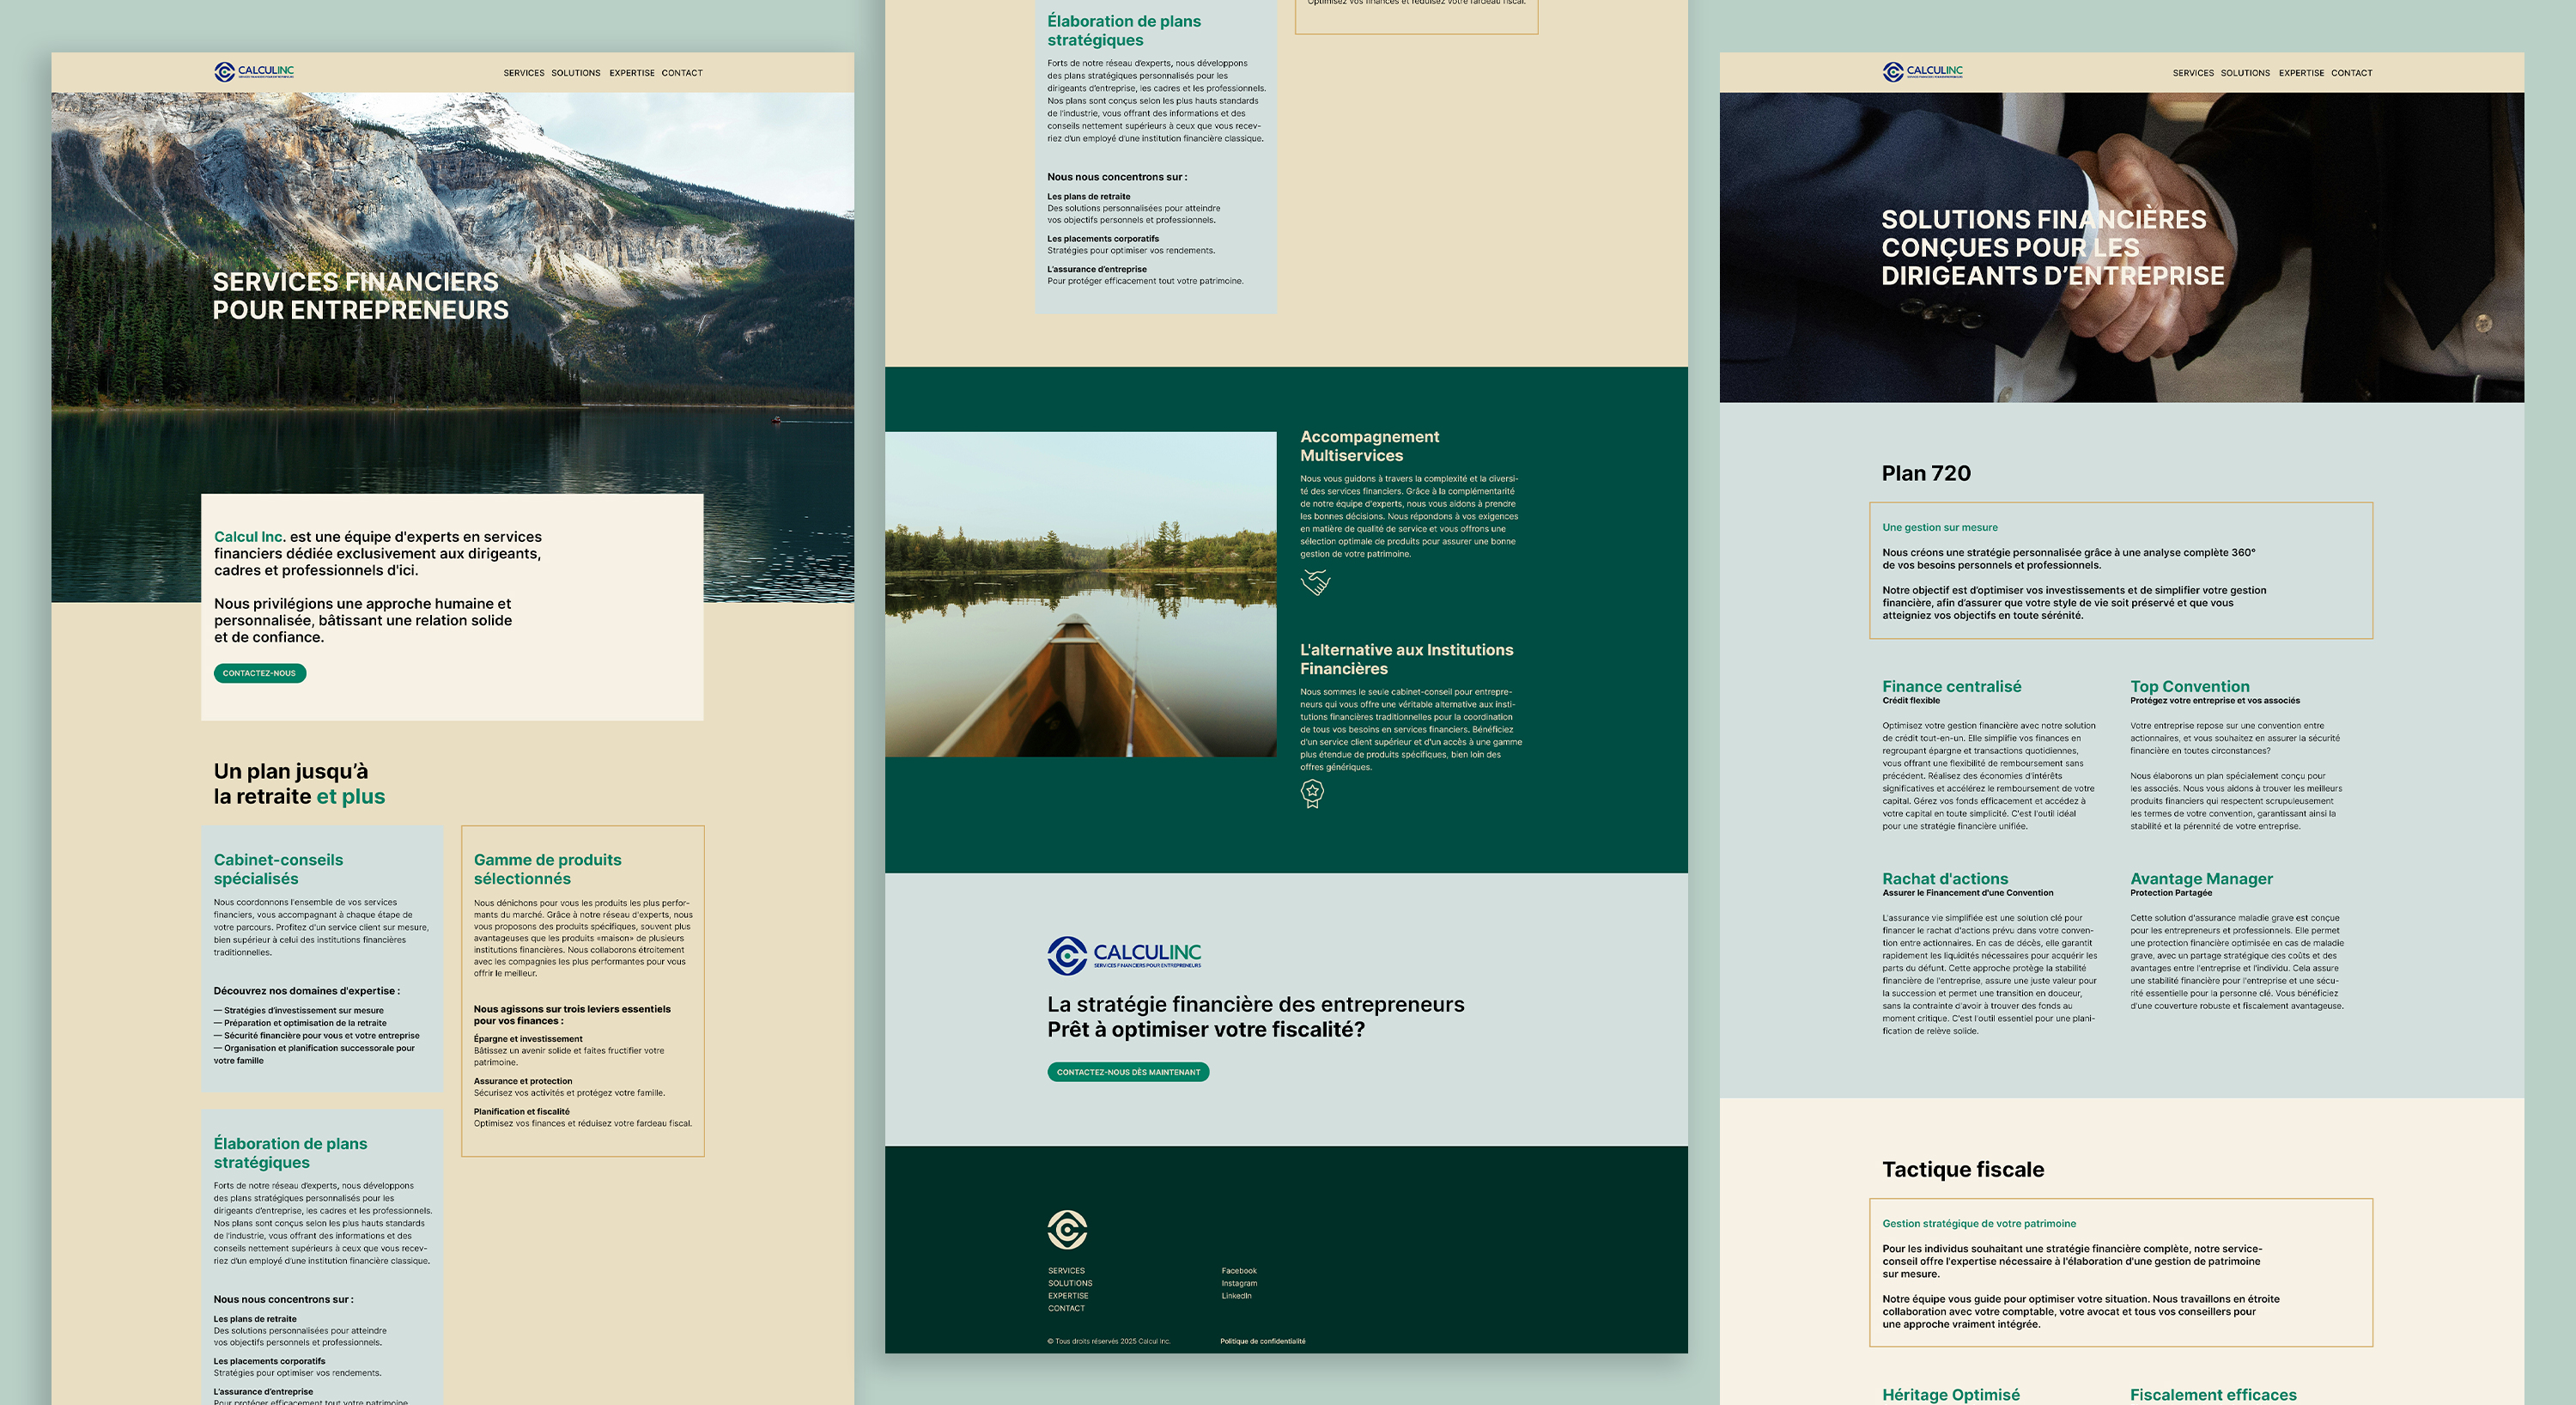Click the large Calcul Inc logo above the fiscalité heading
2576x1405 pixels.
(x=1123, y=956)
